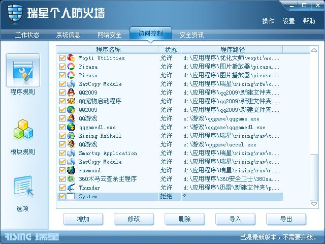This screenshot has height=244, width=325.
Task: Click the shield logo in title bar
Action: (15, 14)
